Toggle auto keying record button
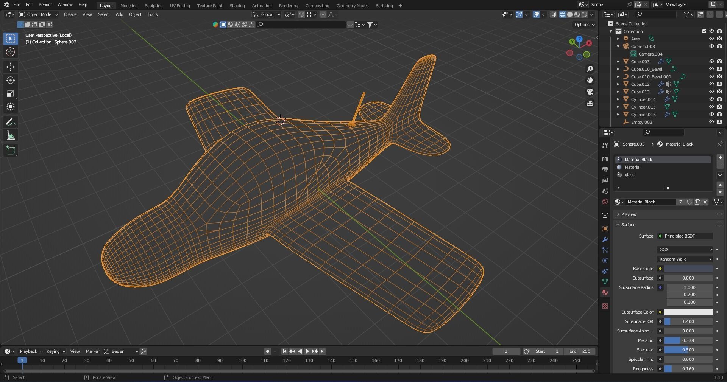This screenshot has height=382, width=727. pyautogui.click(x=268, y=351)
